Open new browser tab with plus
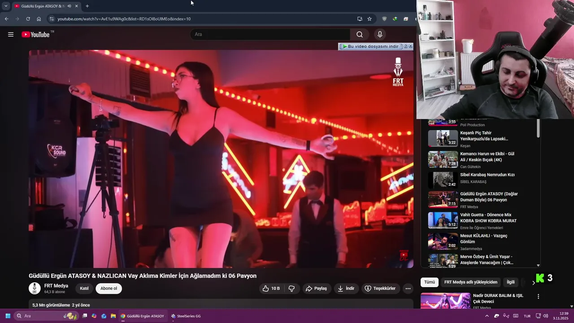The width and height of the screenshot is (574, 323). tap(87, 6)
